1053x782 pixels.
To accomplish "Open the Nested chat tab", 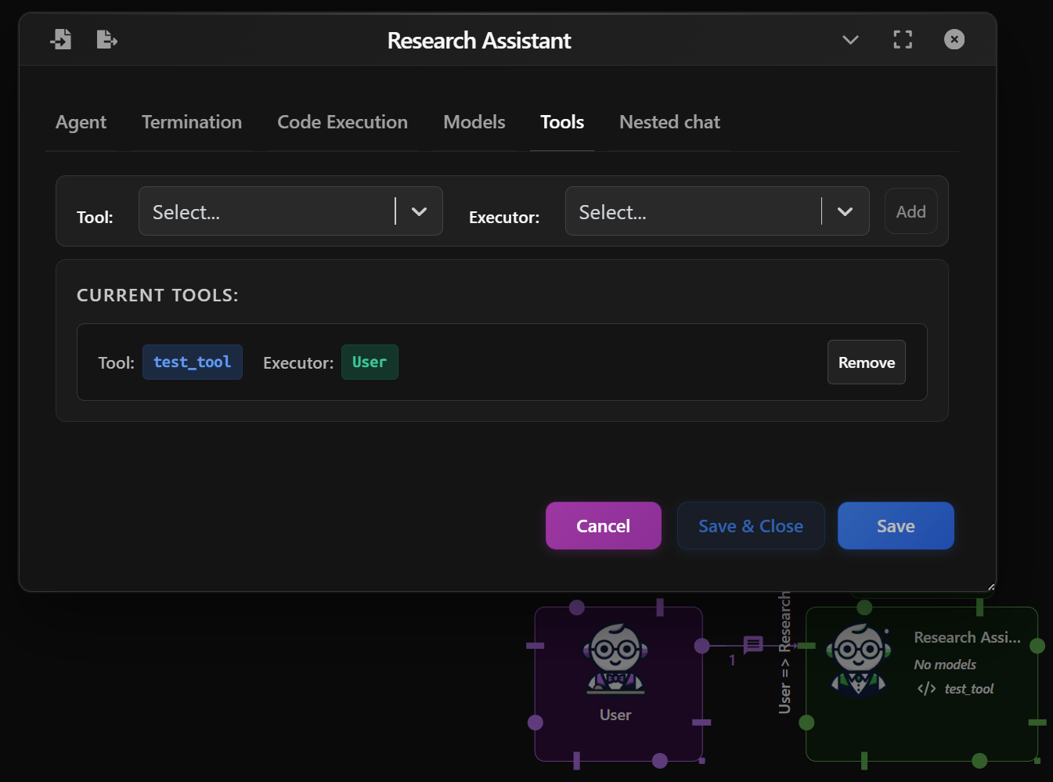I will pos(669,122).
